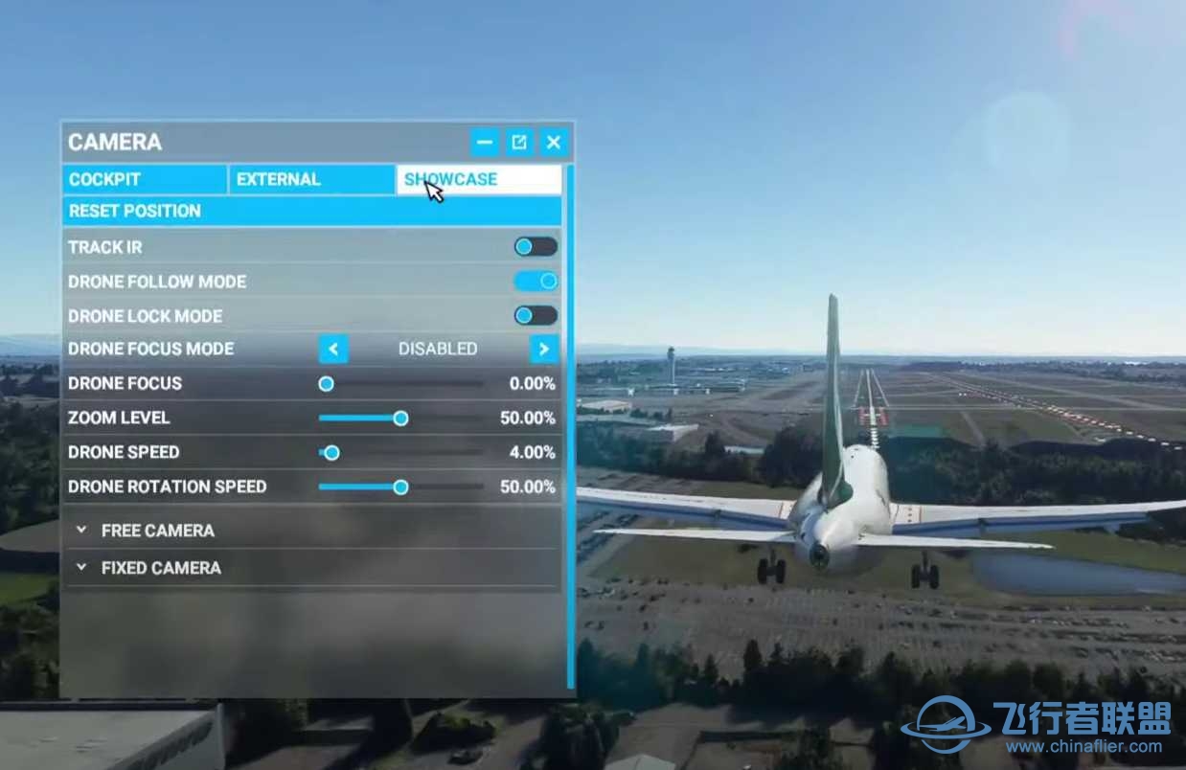Click the Zoom Level slider handle

click(x=400, y=418)
